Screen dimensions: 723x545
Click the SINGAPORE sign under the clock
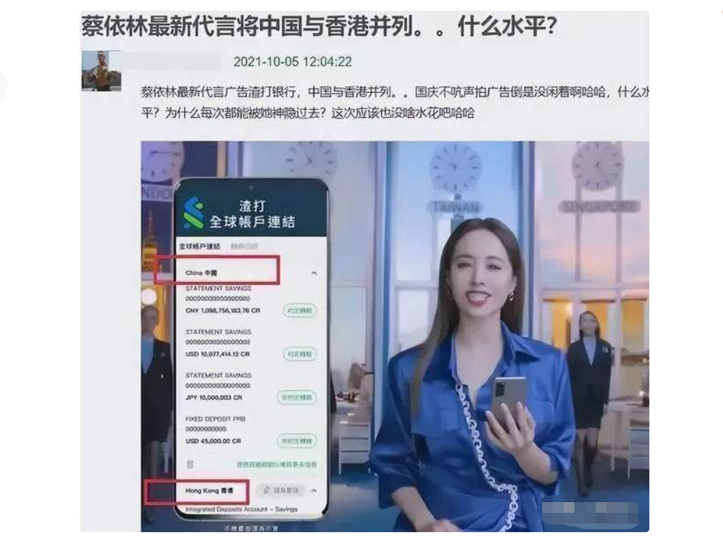click(599, 206)
